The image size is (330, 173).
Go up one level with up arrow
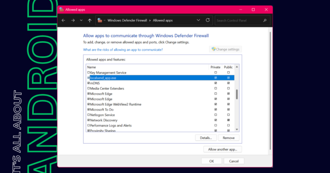pyautogui.click(x=90, y=20)
